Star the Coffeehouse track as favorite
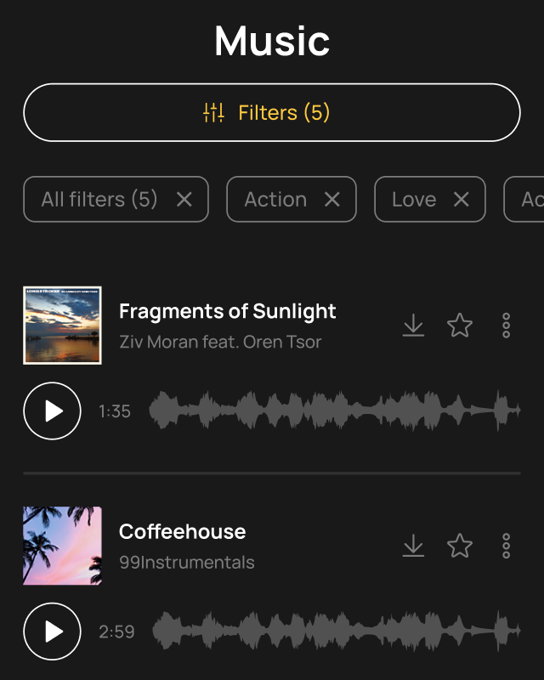The image size is (544, 680). 460,546
